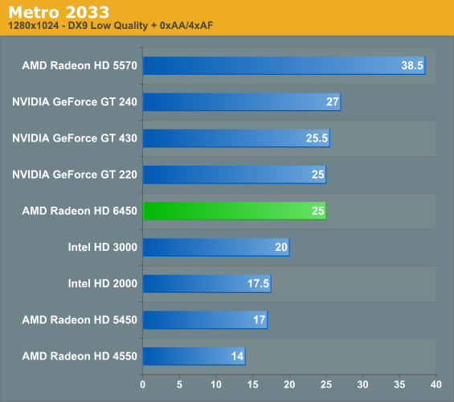The width and height of the screenshot is (454, 402).
Task: Select the 'NVIDIA GeForce GT 240' label
Action: click(x=75, y=102)
